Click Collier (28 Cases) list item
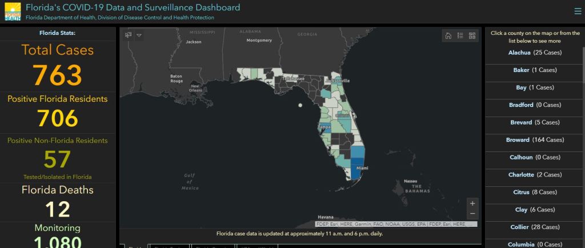585x248 pixels. pos(535,227)
